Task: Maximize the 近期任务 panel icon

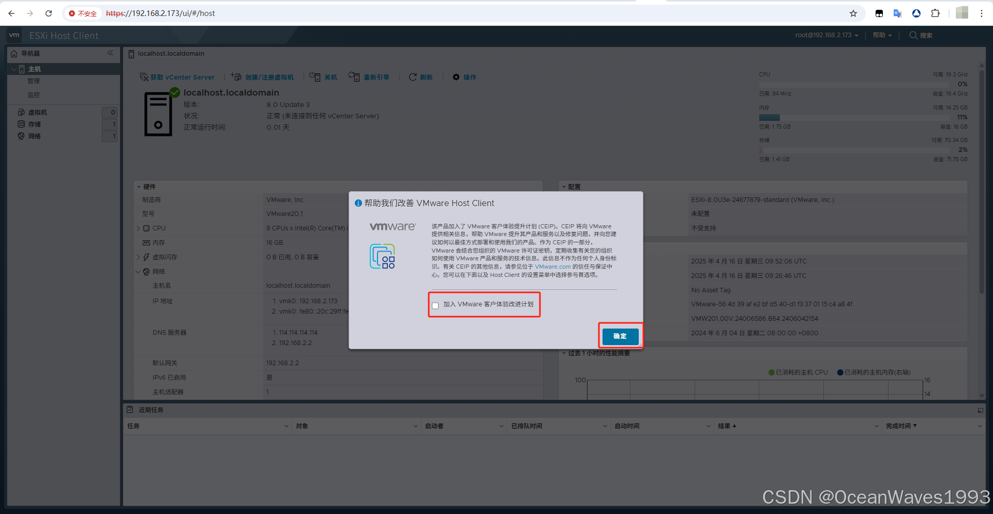Action: [980, 410]
